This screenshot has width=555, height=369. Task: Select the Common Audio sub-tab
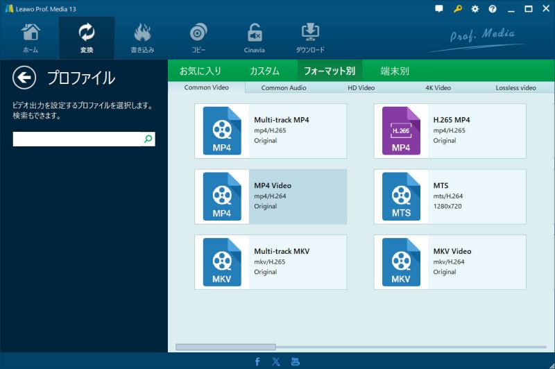(x=284, y=88)
